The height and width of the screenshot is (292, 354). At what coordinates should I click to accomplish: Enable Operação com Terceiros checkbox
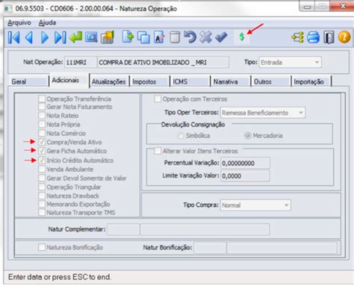[x=158, y=99]
